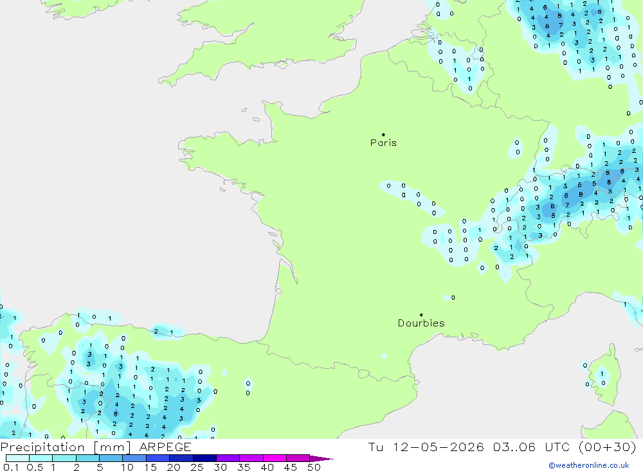
Task: Open the weatheronline.co.uk copyright link
Action: (589, 465)
